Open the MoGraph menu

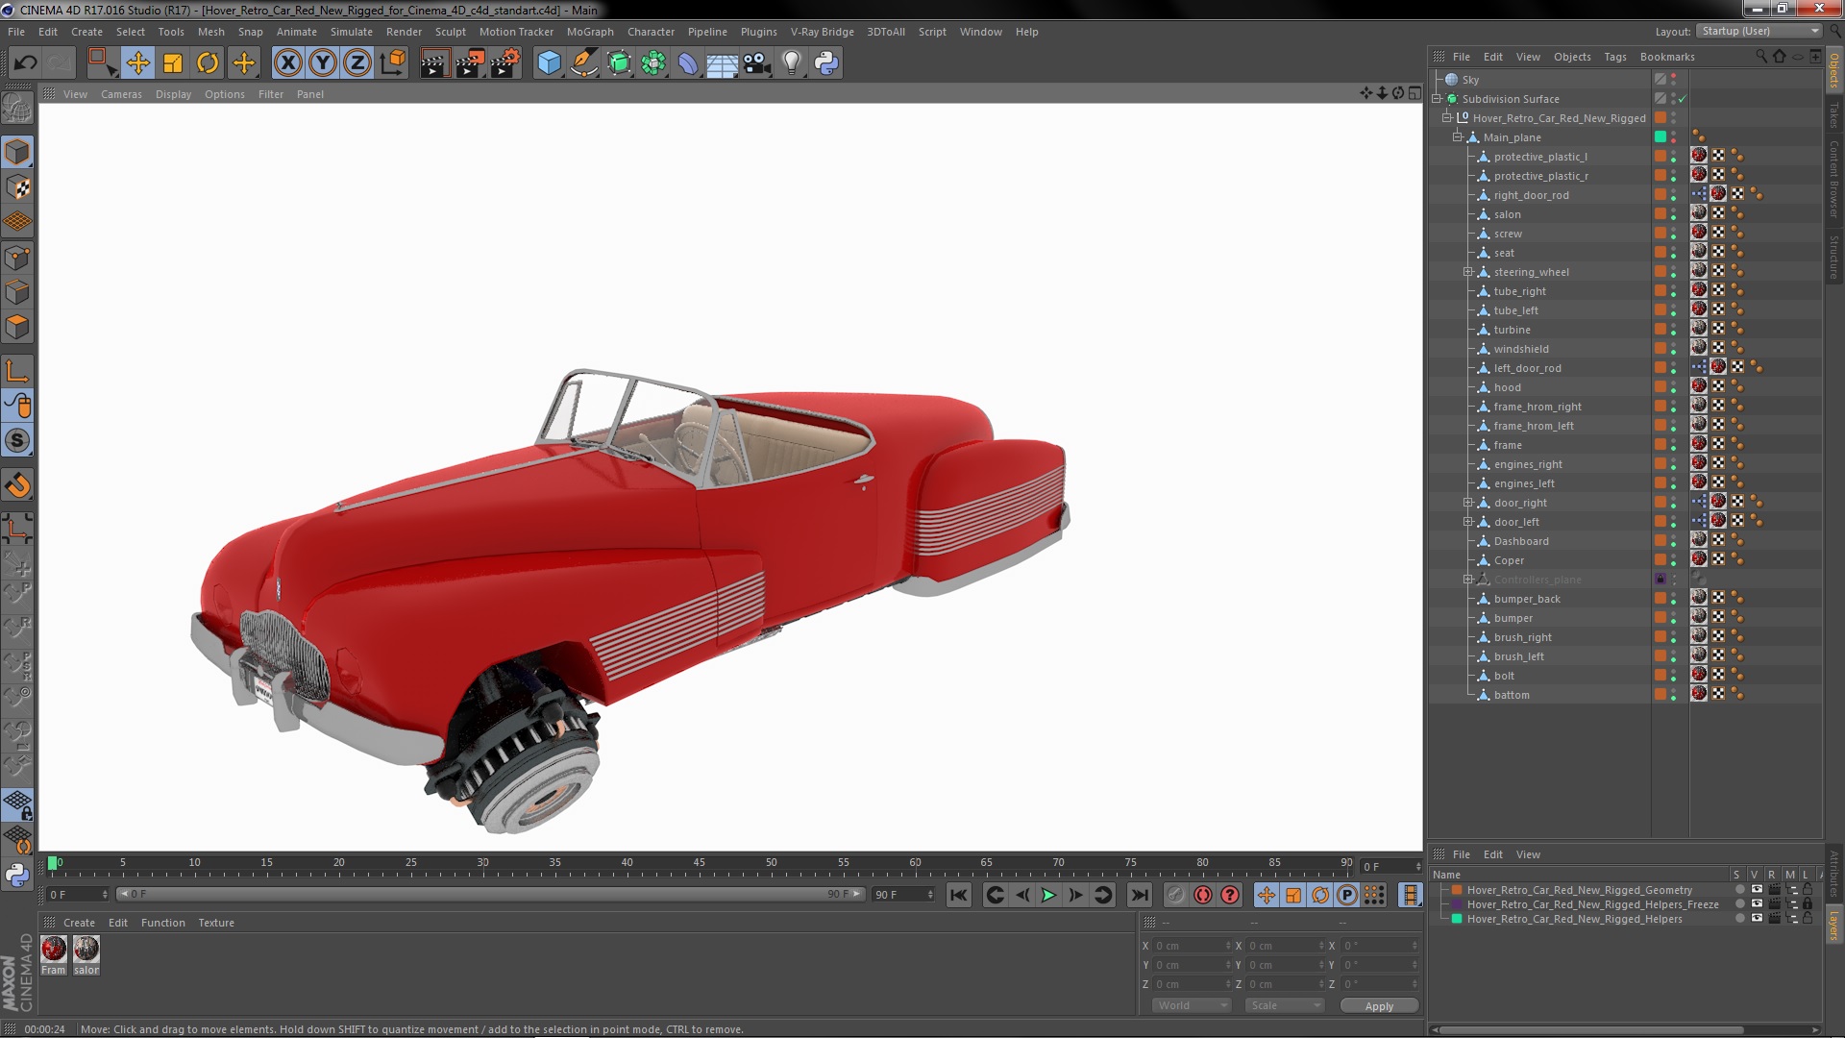(x=589, y=32)
